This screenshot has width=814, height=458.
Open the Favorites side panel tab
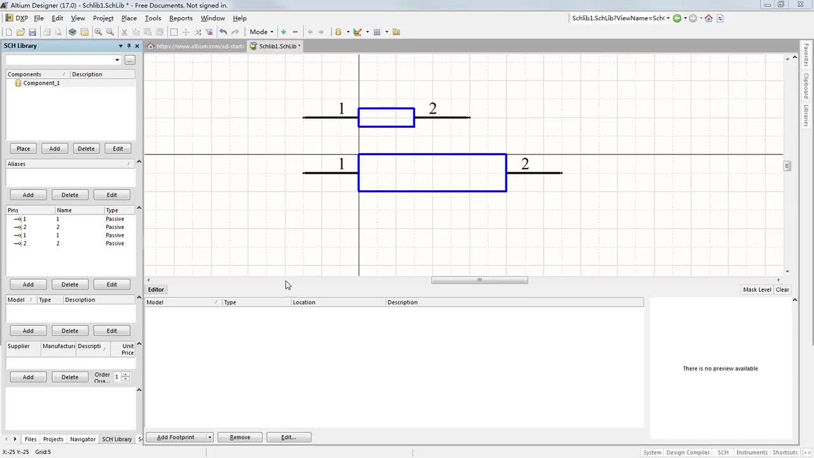tap(806, 55)
